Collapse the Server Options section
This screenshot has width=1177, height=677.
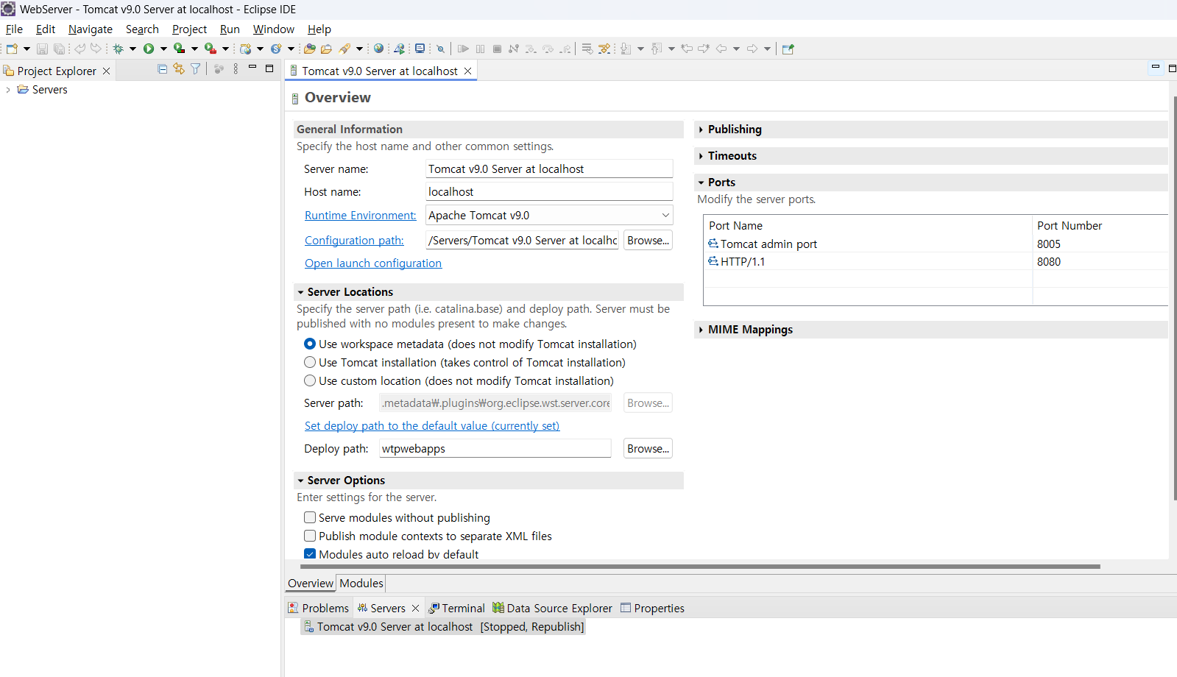(300, 481)
